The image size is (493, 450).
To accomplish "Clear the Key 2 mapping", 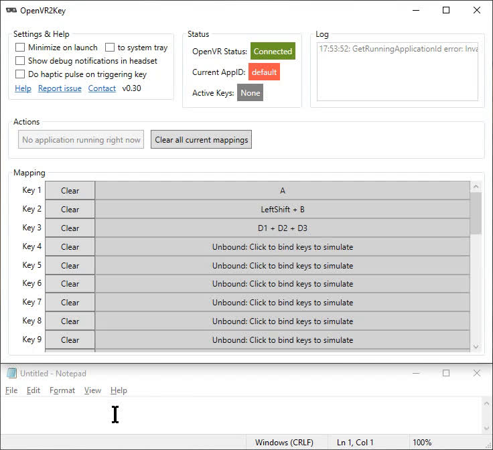I will coord(70,210).
